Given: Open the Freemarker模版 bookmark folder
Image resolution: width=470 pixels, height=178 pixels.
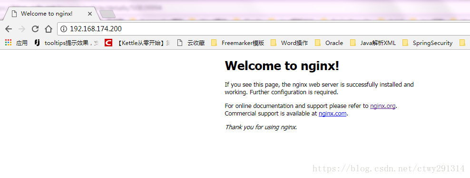Looking at the screenshot, I should point(237,43).
